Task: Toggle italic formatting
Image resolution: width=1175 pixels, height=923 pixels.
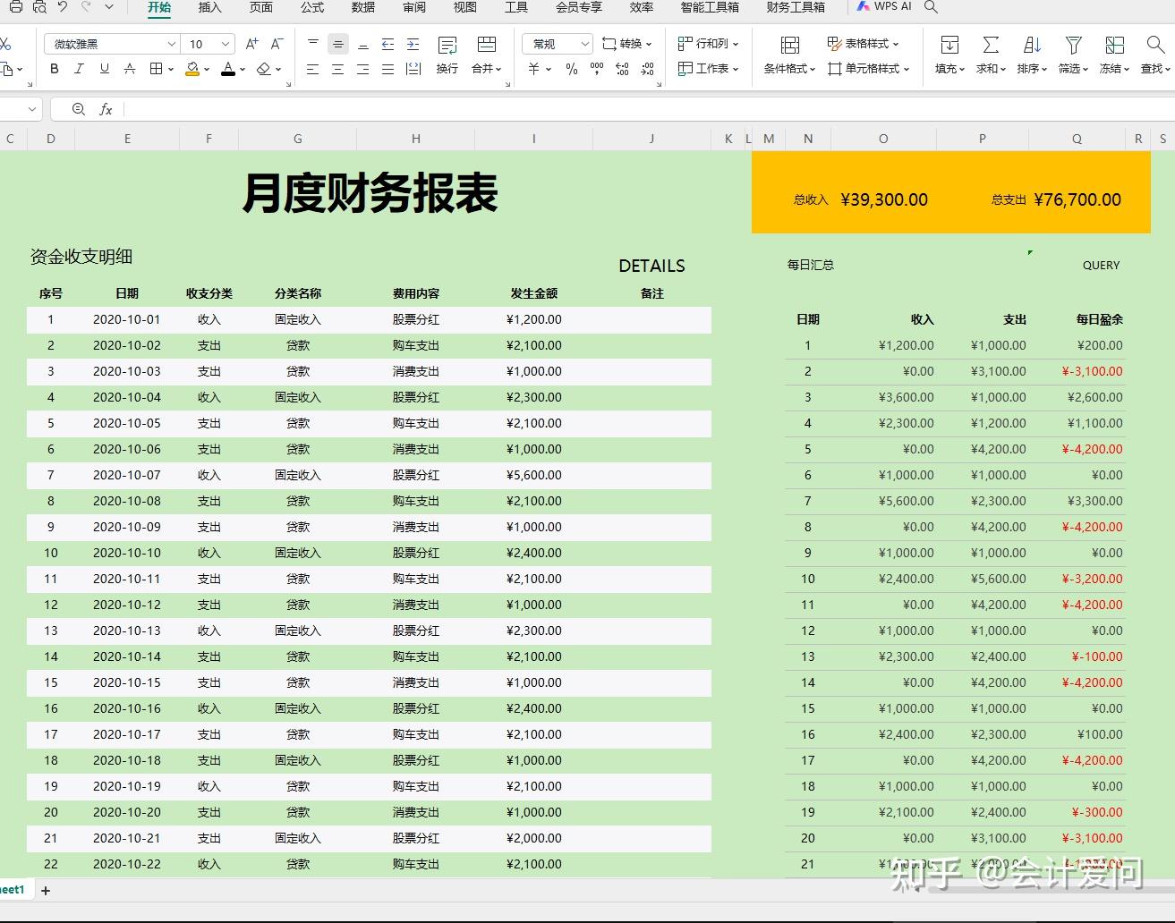Action: (x=79, y=69)
